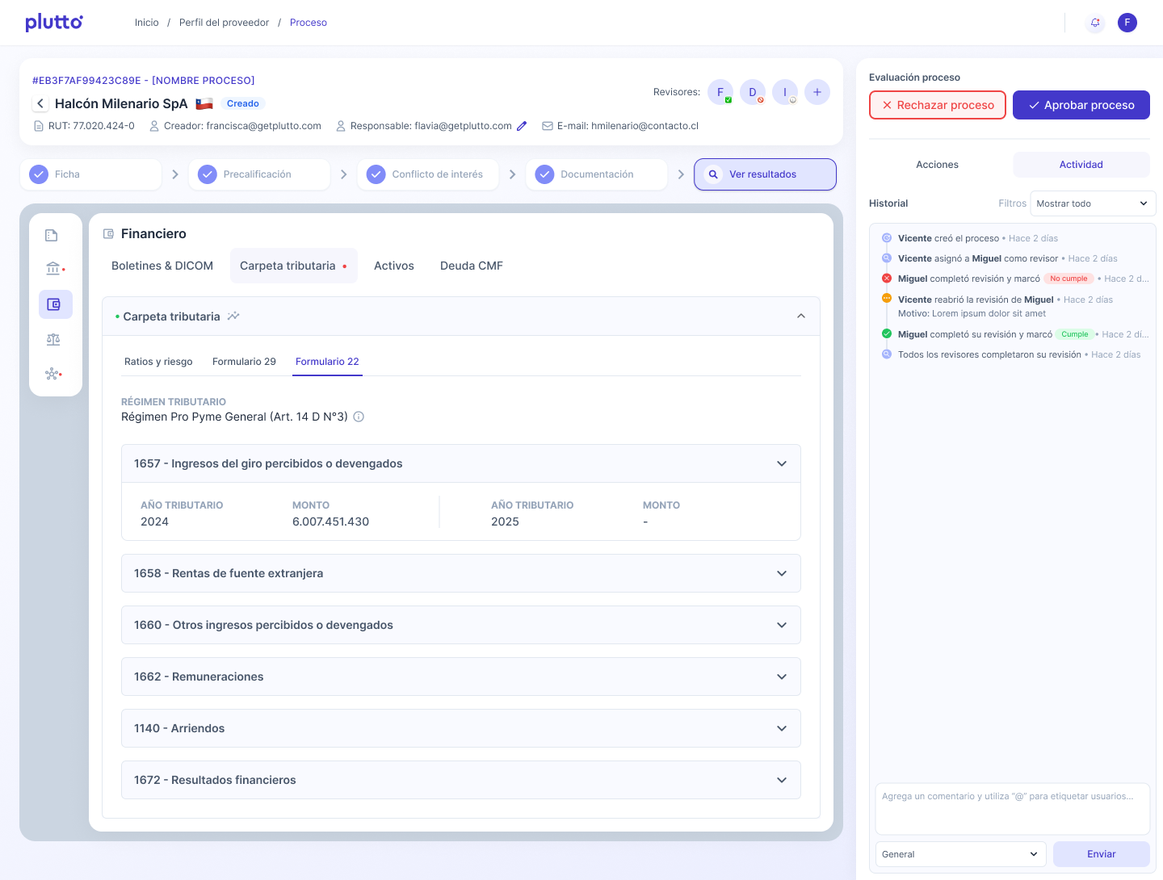The height and width of the screenshot is (880, 1163).
Task: Click the document icon beside RUT
Action: [x=38, y=126]
